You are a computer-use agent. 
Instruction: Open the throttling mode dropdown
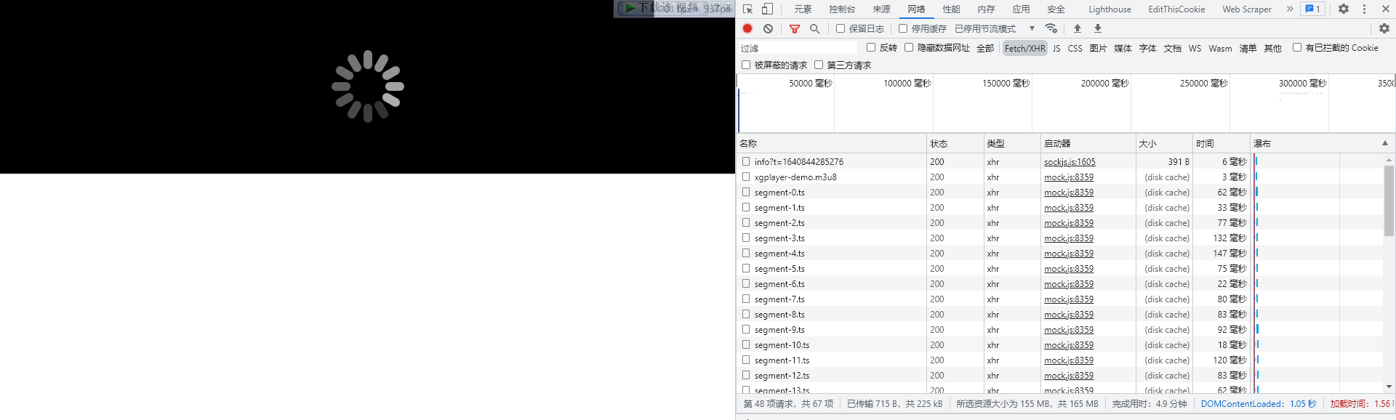coord(995,28)
